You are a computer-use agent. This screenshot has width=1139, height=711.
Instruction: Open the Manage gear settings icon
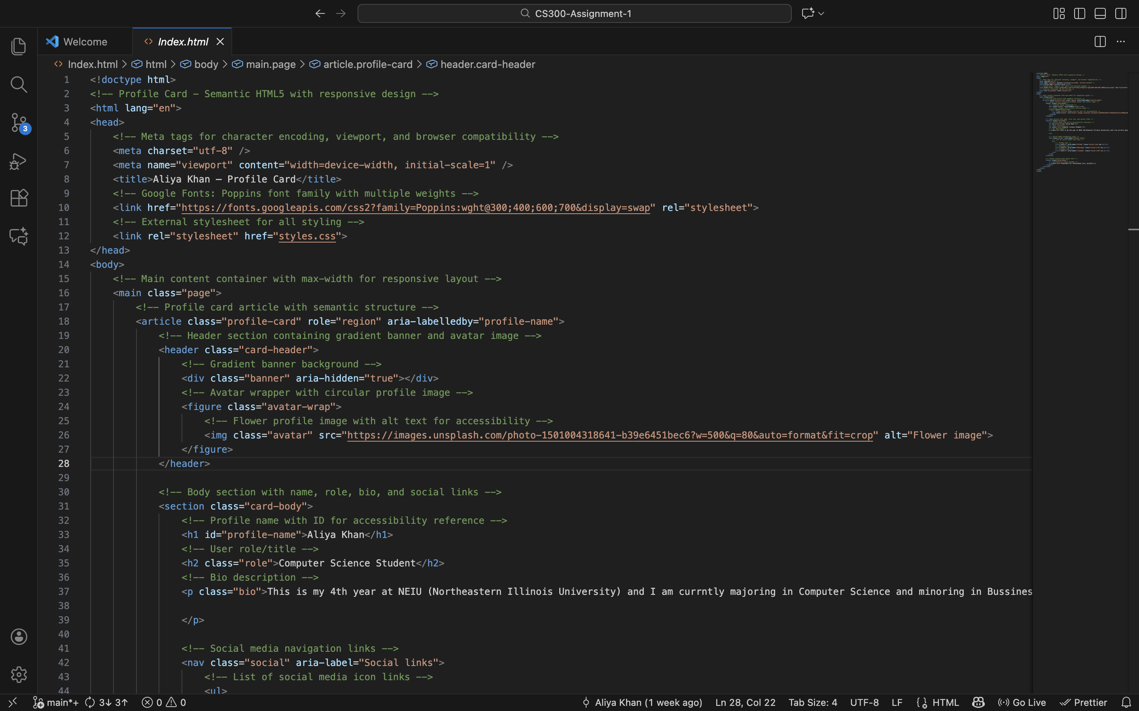tap(18, 674)
